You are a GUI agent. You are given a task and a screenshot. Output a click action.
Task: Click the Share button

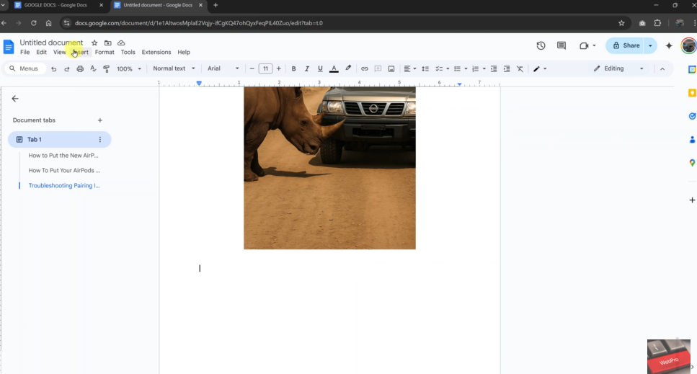click(626, 45)
